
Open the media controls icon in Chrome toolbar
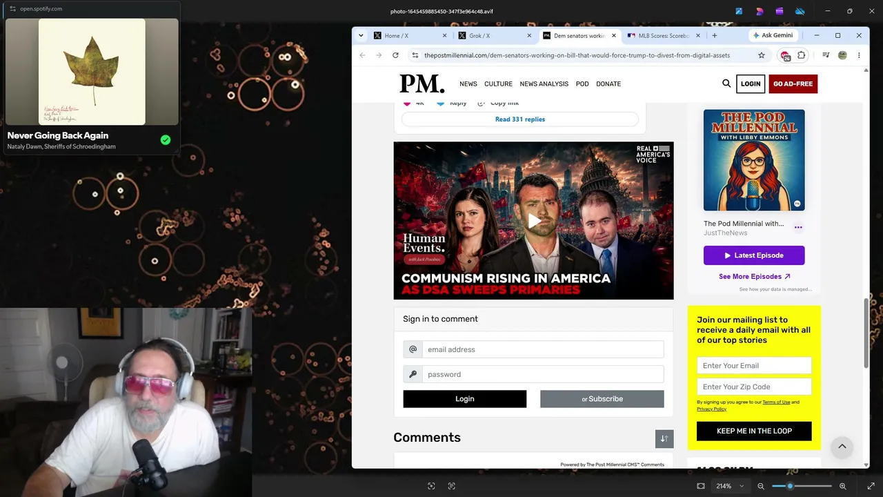(826, 55)
